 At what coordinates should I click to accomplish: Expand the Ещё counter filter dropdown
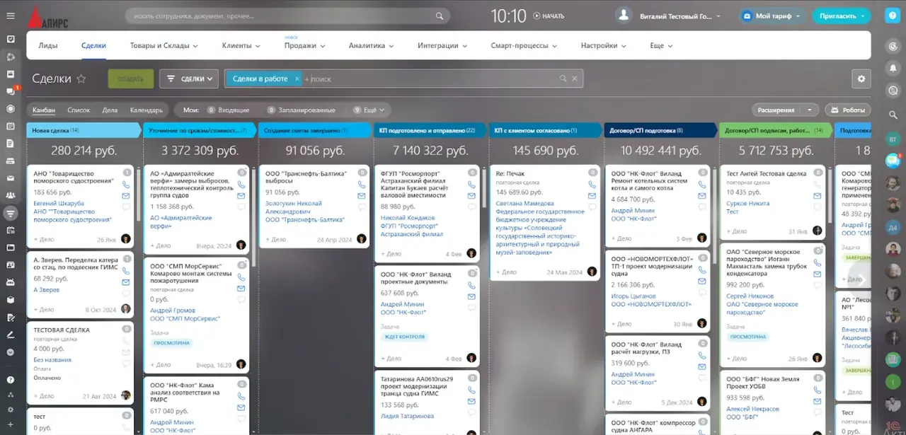point(370,110)
